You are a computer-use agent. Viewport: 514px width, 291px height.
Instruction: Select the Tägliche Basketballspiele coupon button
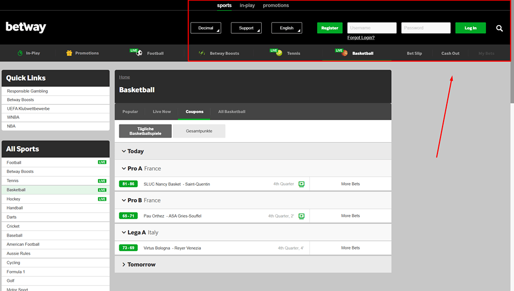point(145,131)
